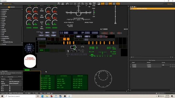Expand the autopilot folder
This screenshot has width=175, height=98.
coord(1,11)
